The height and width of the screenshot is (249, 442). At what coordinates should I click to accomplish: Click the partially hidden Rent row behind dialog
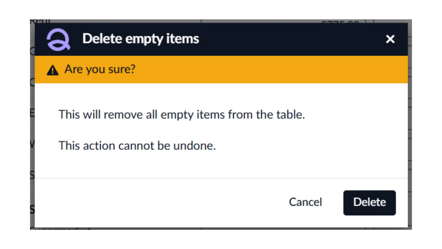40,20
